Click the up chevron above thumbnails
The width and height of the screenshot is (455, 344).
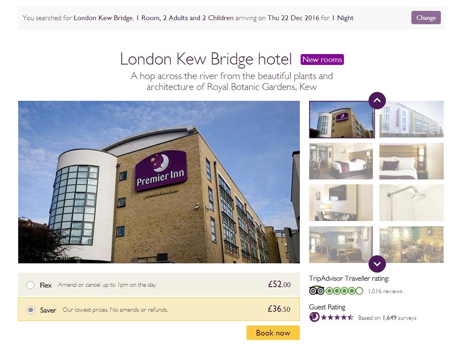(377, 100)
